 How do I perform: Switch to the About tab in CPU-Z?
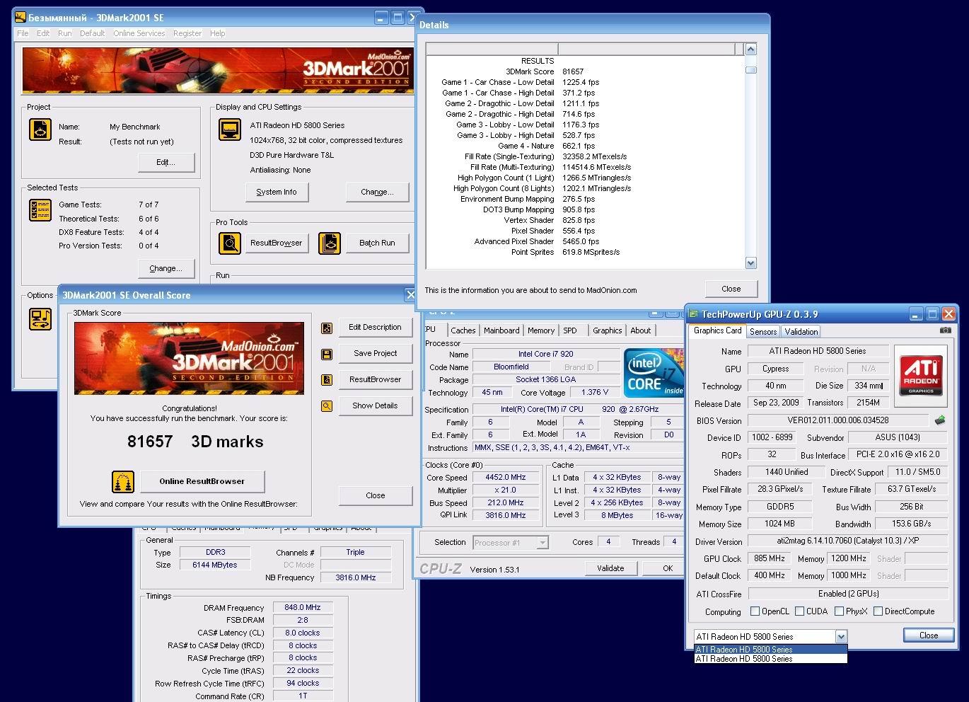tap(641, 330)
